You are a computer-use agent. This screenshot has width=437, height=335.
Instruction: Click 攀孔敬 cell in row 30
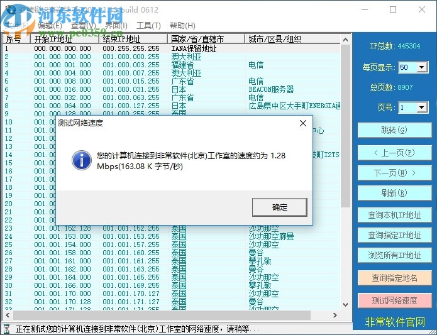coord(260,285)
